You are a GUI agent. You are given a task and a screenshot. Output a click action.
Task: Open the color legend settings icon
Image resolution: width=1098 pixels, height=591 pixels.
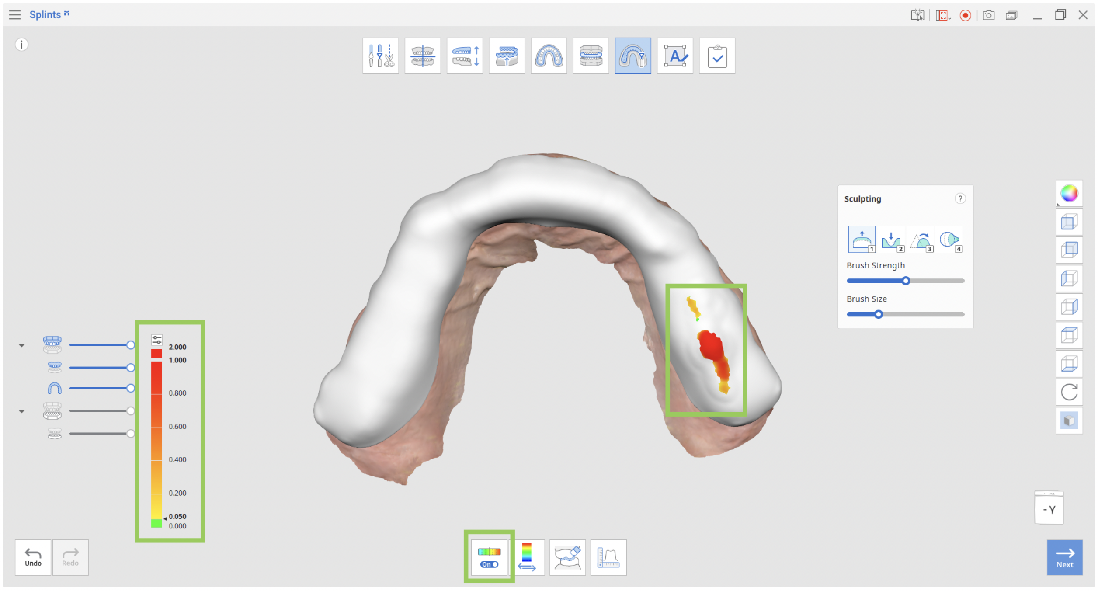click(x=157, y=340)
